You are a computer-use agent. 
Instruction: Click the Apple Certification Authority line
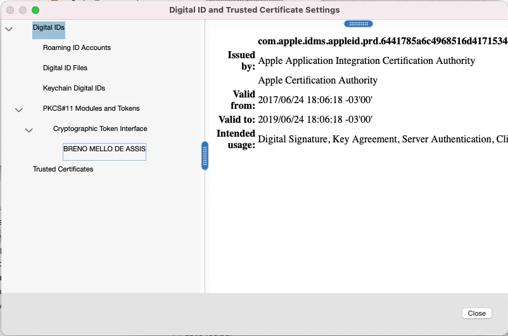(317, 80)
